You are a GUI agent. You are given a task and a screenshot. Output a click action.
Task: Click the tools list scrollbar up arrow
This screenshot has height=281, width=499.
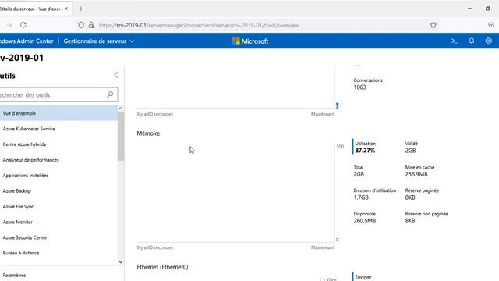coord(121,108)
